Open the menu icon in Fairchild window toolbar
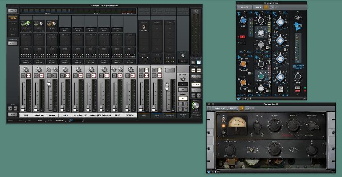The height and width of the screenshot is (177, 342). [x=209, y=108]
